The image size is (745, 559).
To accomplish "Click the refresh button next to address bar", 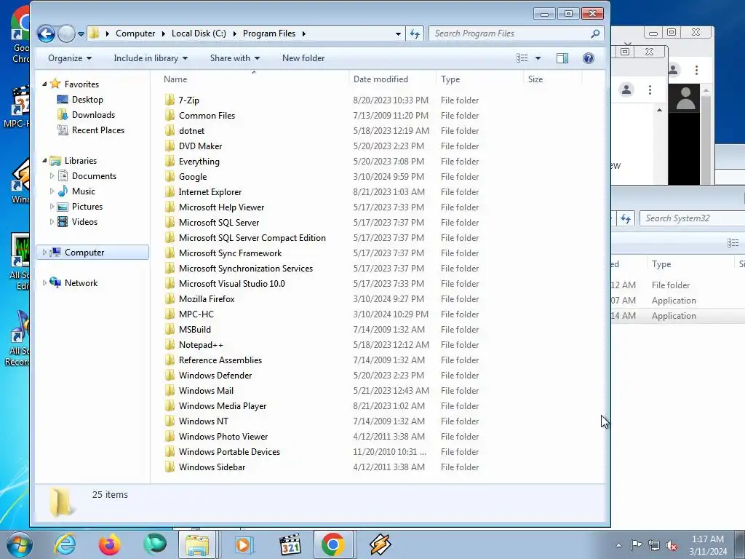I will [x=415, y=33].
